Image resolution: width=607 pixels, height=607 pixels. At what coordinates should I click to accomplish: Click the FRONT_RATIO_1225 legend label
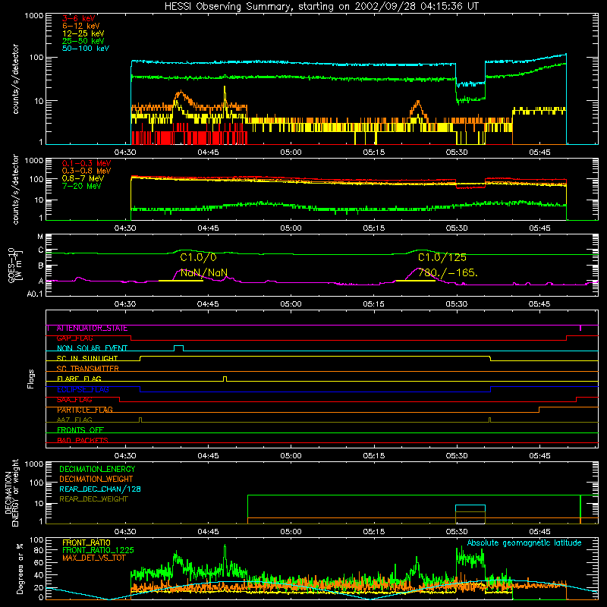(98, 551)
